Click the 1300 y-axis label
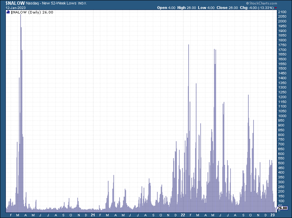Viewport: 292px width, 218px height. [282, 87]
